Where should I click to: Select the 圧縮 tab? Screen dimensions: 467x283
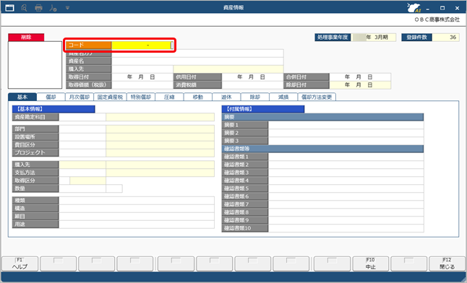point(169,97)
